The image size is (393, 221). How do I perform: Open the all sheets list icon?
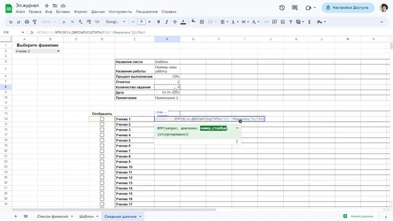26,216
